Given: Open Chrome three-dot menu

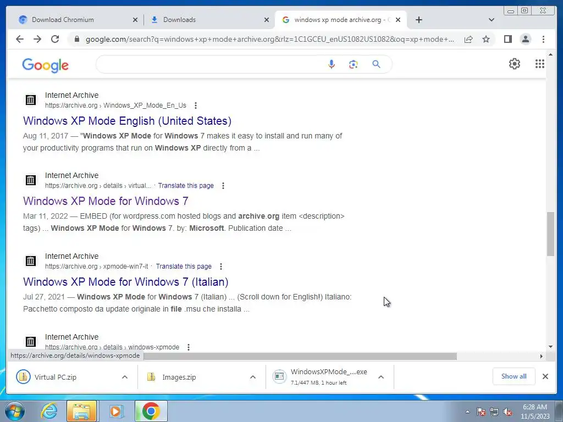Looking at the screenshot, I should 543,39.
